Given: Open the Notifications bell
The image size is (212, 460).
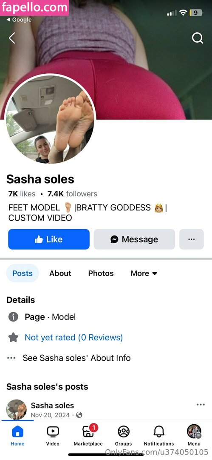Looking at the screenshot, I should (159, 431).
